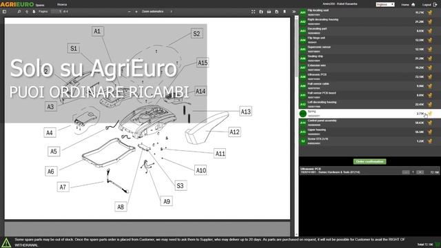Open the find-in-document magnifier
This screenshot has width=441, height=248.
coord(19,12)
